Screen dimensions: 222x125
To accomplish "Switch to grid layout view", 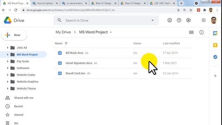I will pyautogui.click(x=191, y=32).
